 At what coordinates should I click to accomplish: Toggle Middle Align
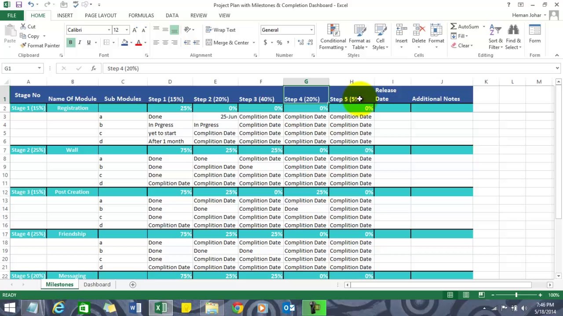[x=165, y=30]
